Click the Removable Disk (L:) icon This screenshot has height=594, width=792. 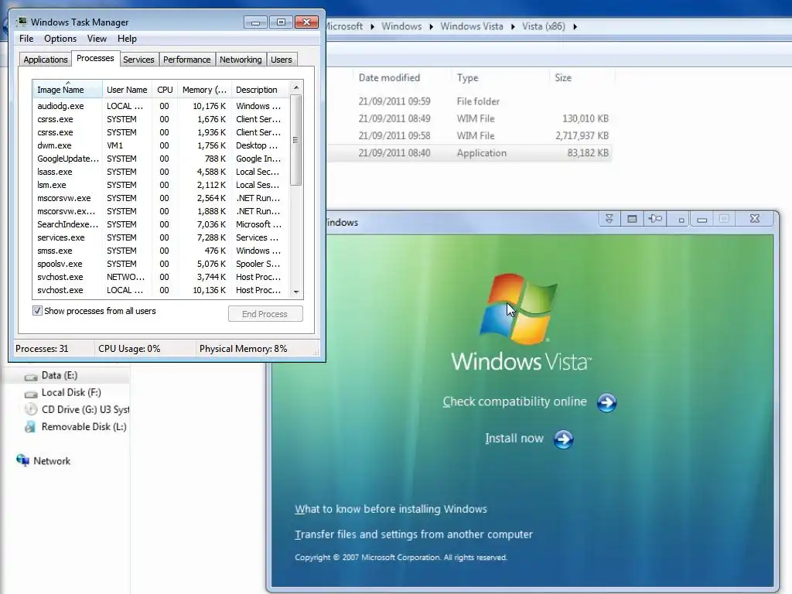coord(30,427)
